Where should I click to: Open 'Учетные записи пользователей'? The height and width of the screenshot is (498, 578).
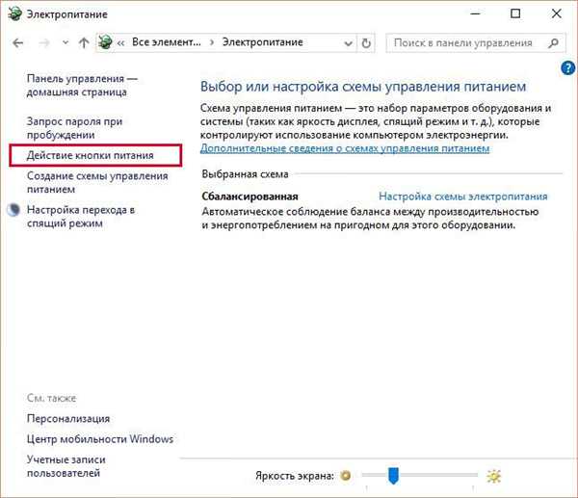(66, 466)
